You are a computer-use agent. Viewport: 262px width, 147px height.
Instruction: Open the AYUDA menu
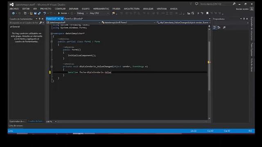(174, 9)
